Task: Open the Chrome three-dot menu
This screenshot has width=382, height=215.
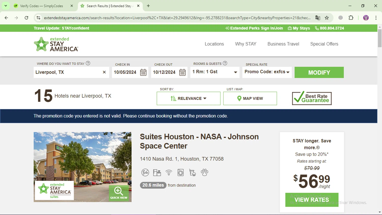Action: [376, 18]
